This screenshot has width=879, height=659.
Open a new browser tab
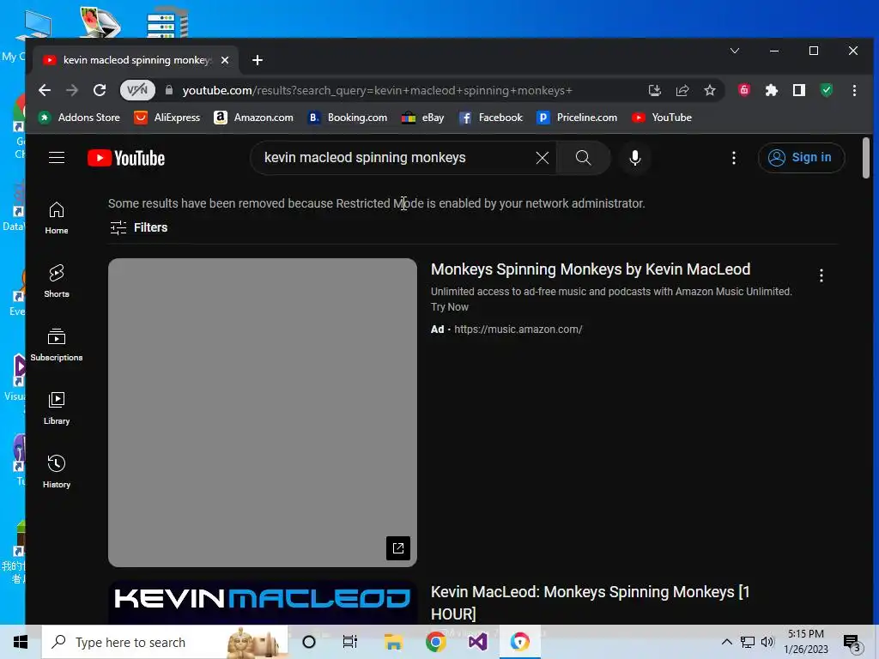pyautogui.click(x=258, y=60)
